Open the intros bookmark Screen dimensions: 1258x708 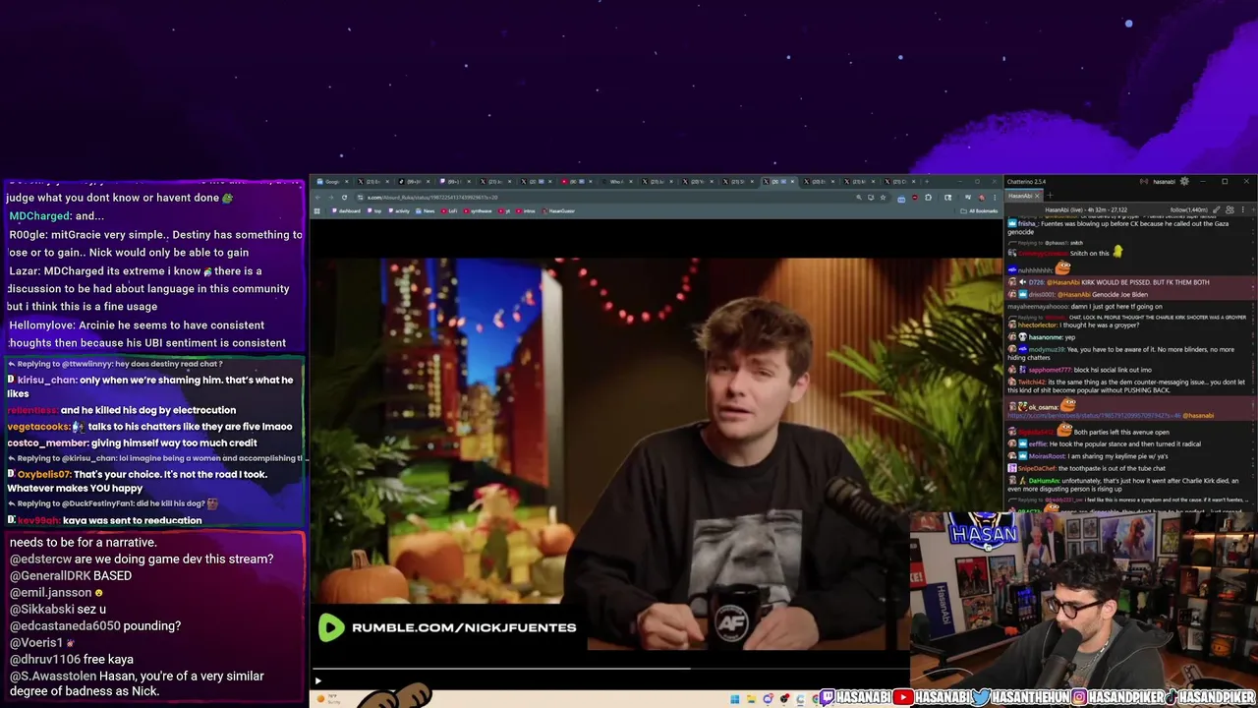tap(526, 210)
